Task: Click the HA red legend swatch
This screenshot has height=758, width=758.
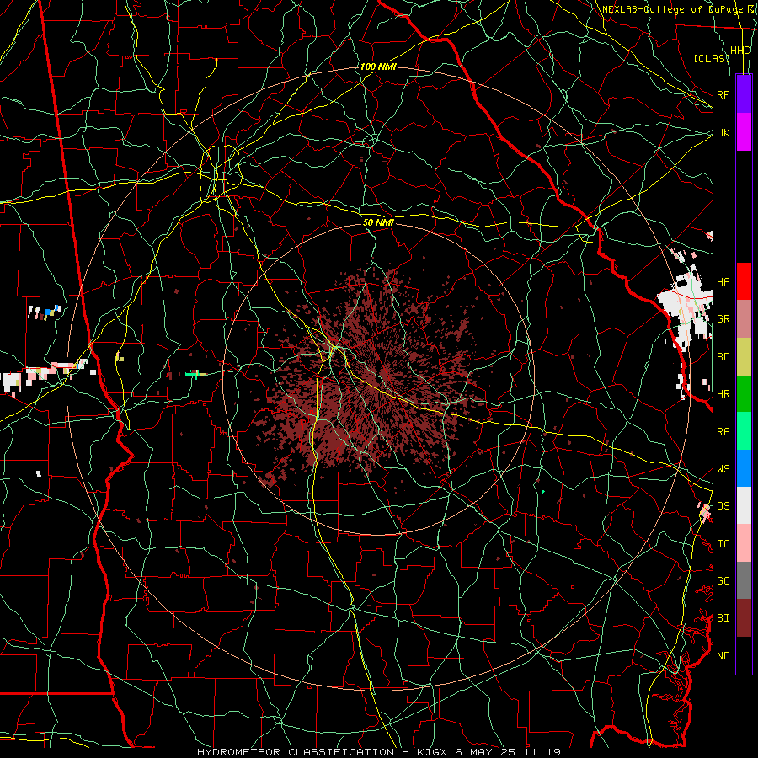Action: [x=744, y=281]
